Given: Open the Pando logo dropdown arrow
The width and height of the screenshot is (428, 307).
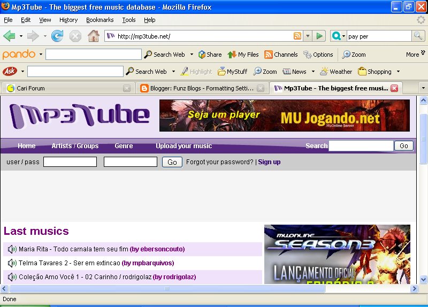Looking at the screenshot, I should point(41,55).
